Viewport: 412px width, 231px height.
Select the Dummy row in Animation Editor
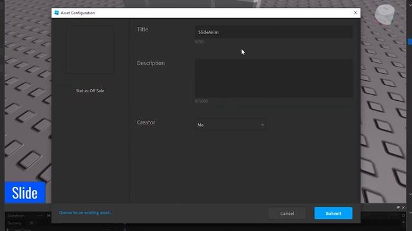(14, 223)
